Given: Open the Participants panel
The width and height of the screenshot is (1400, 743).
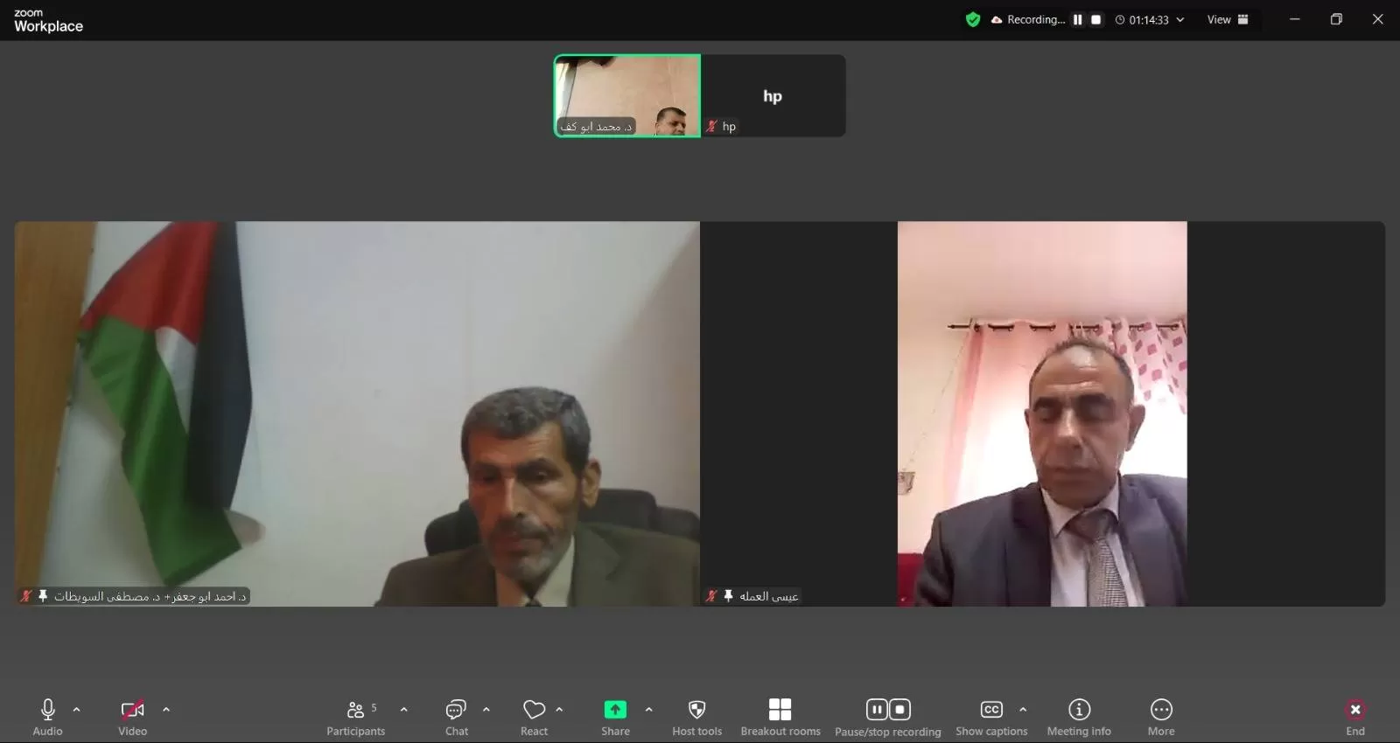Looking at the screenshot, I should pyautogui.click(x=355, y=717).
